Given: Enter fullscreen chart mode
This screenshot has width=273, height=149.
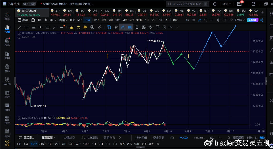Looking at the screenshot, I should tap(225, 20).
